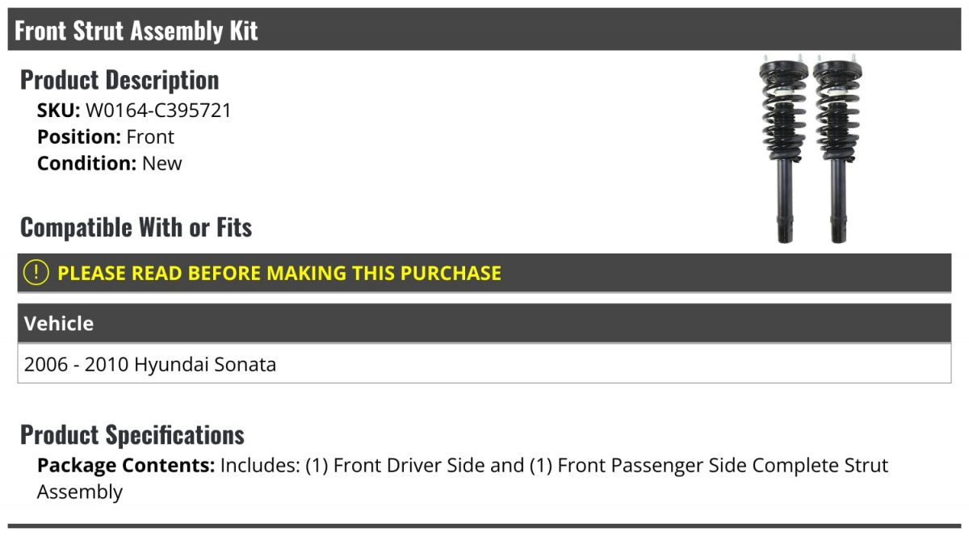Click the Position label

pyautogui.click(x=79, y=137)
